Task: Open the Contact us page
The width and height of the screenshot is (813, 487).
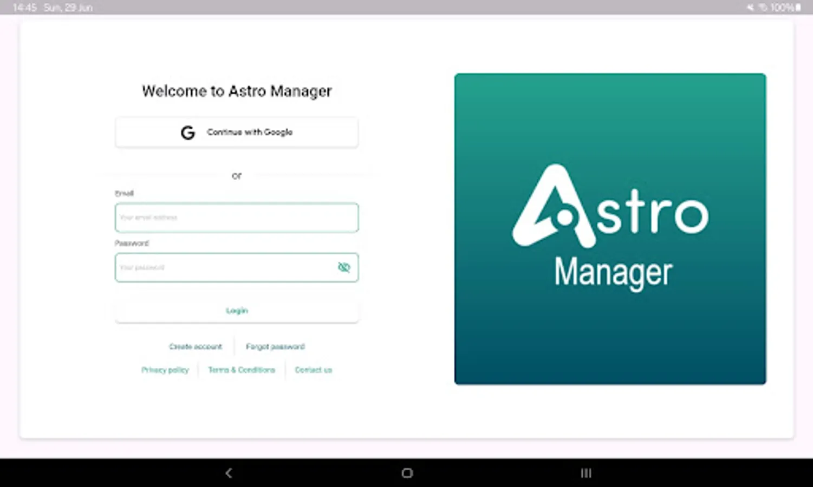Action: click(313, 370)
